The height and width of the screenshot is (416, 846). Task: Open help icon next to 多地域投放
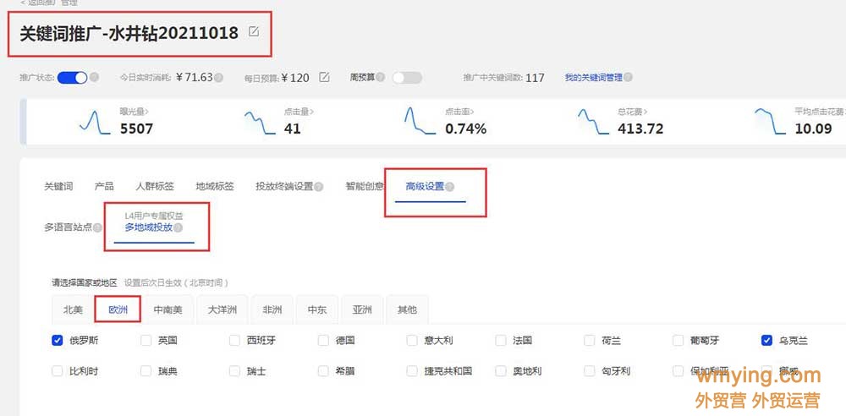coord(178,227)
